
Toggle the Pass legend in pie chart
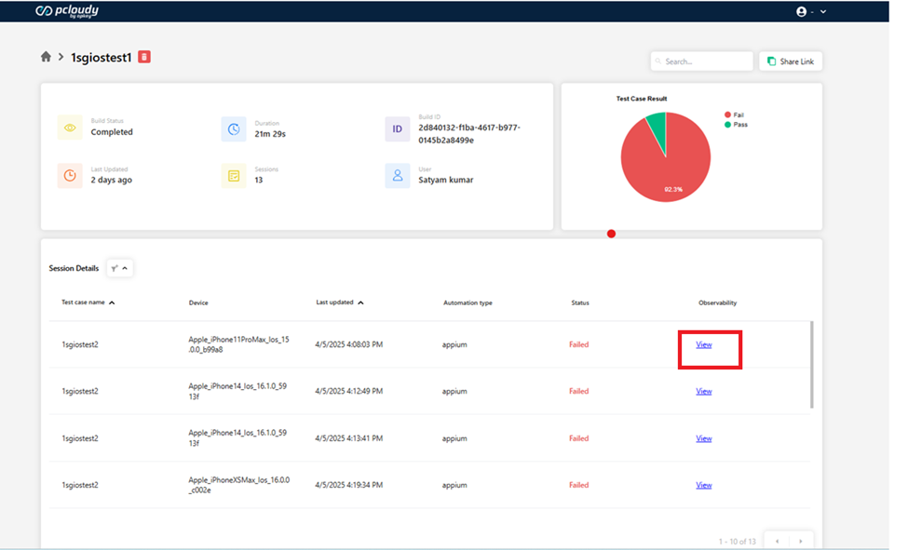pos(734,124)
